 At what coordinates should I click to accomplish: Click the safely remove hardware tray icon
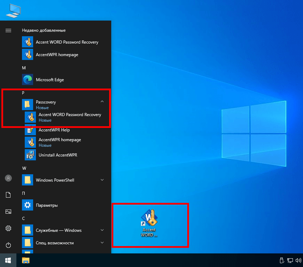tap(282, 260)
